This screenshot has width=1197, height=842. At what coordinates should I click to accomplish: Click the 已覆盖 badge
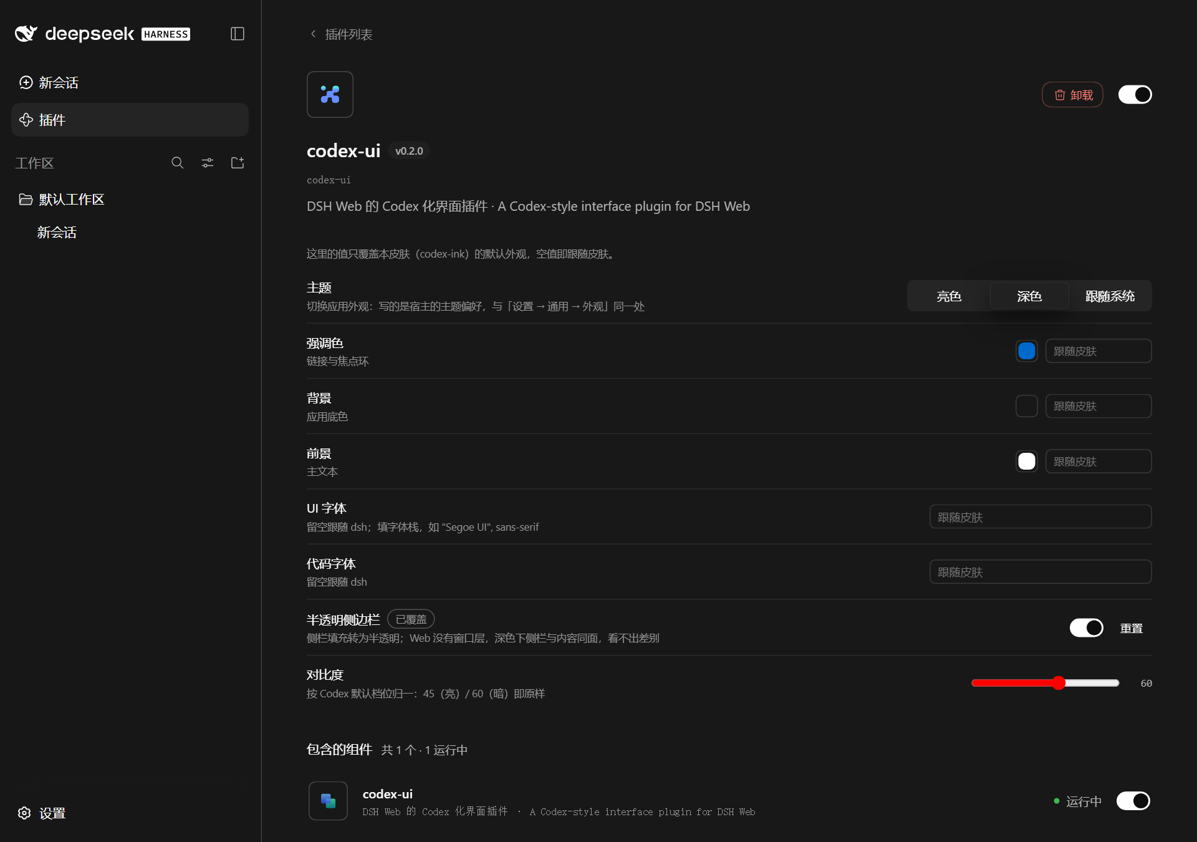[x=411, y=619]
